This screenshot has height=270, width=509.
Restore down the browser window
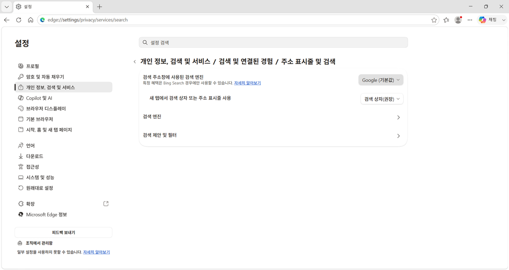coord(486,6)
